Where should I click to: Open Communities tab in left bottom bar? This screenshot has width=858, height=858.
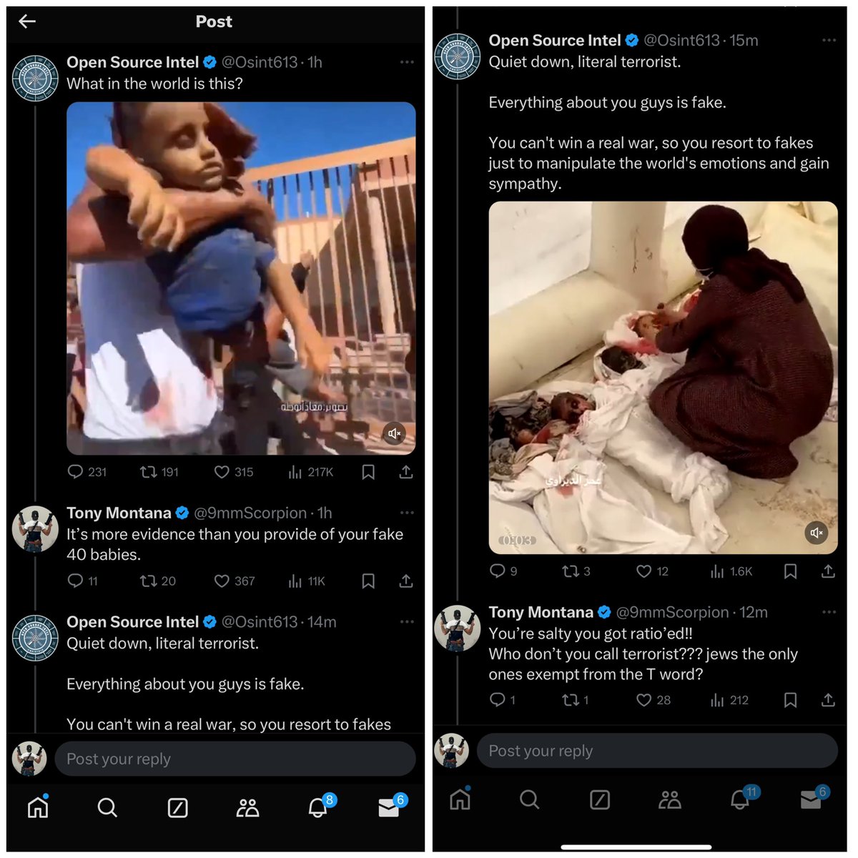coord(247,808)
